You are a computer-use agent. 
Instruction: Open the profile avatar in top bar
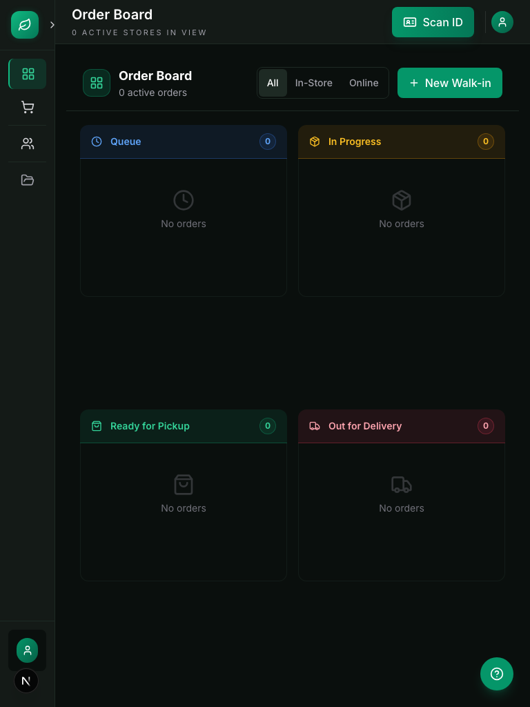tap(502, 22)
